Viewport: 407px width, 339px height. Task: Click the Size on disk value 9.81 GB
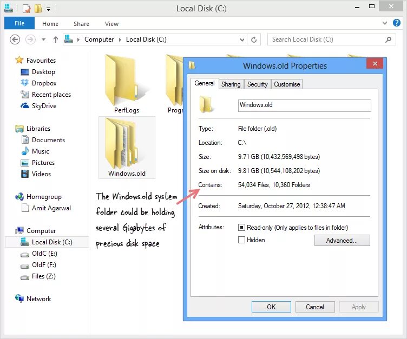(x=279, y=171)
